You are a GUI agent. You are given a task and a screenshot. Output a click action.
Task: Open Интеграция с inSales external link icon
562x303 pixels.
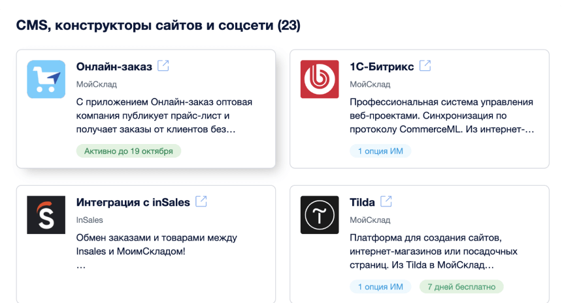[201, 201]
